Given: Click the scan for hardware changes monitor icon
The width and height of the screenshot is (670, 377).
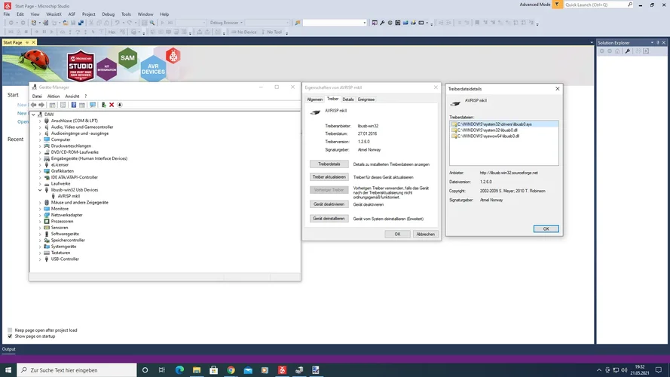Looking at the screenshot, I should coord(93,105).
